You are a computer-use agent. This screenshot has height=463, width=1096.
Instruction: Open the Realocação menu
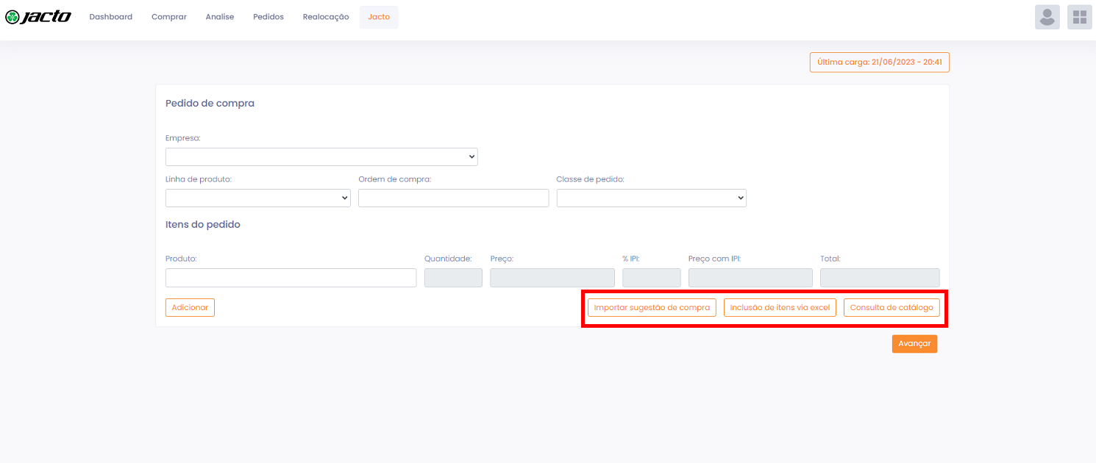point(326,17)
